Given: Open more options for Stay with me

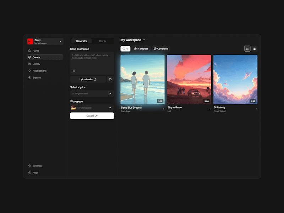Looking at the screenshot, I should pos(210,109).
